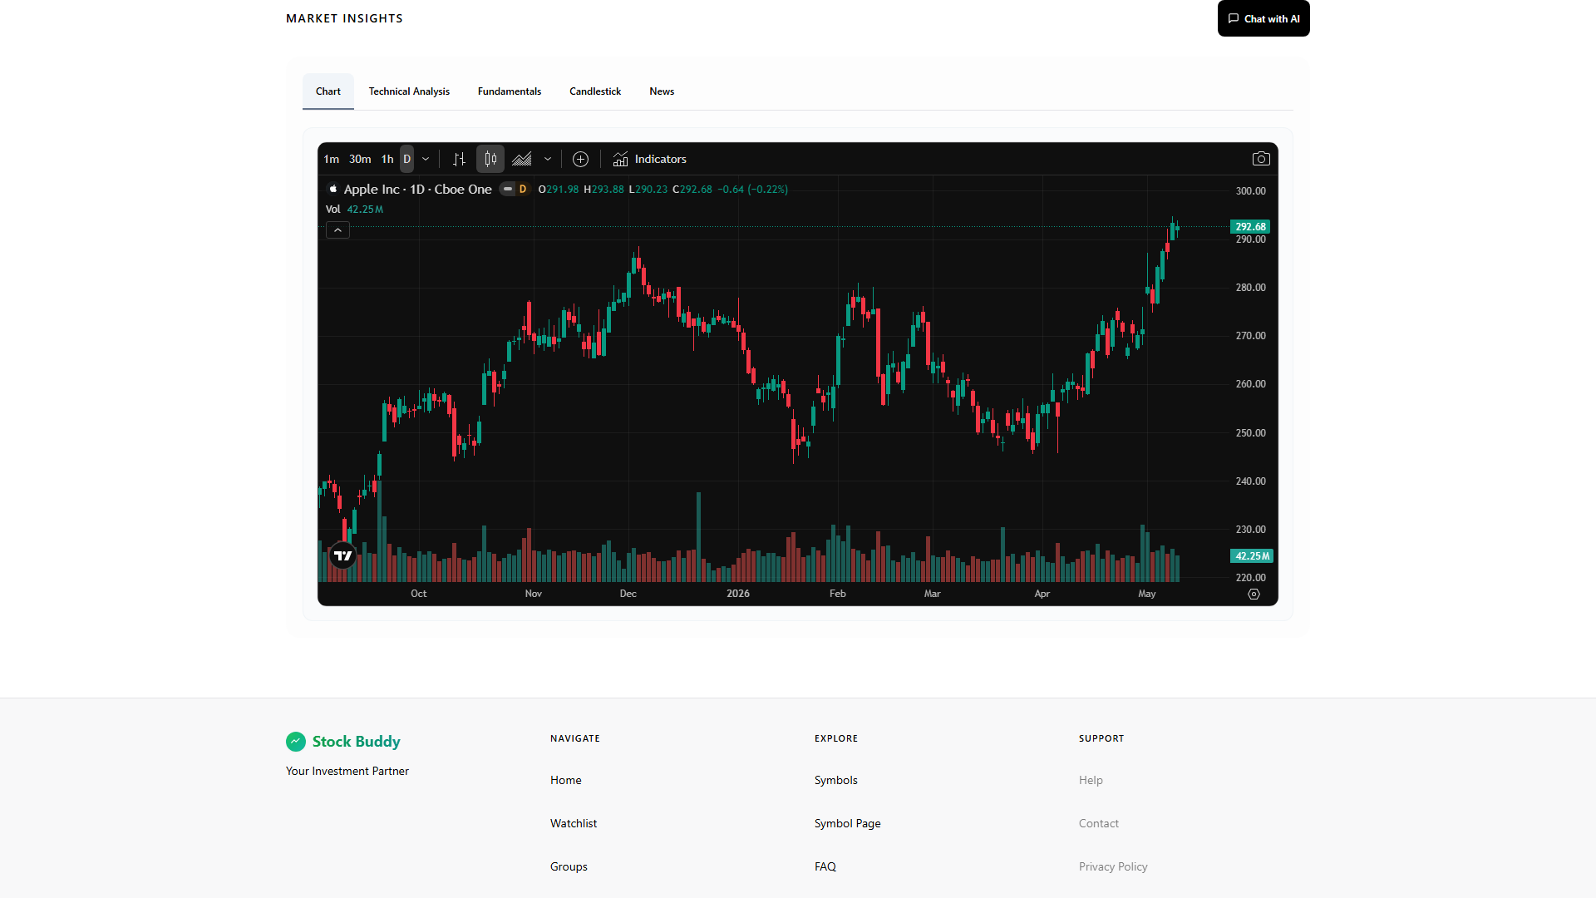Click the 220.00 price axis label

[x=1250, y=578]
